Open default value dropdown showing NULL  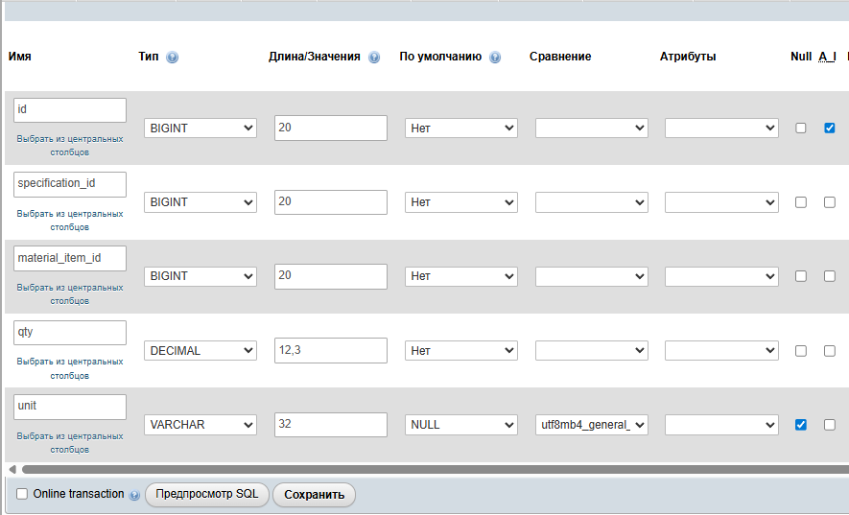click(x=460, y=424)
